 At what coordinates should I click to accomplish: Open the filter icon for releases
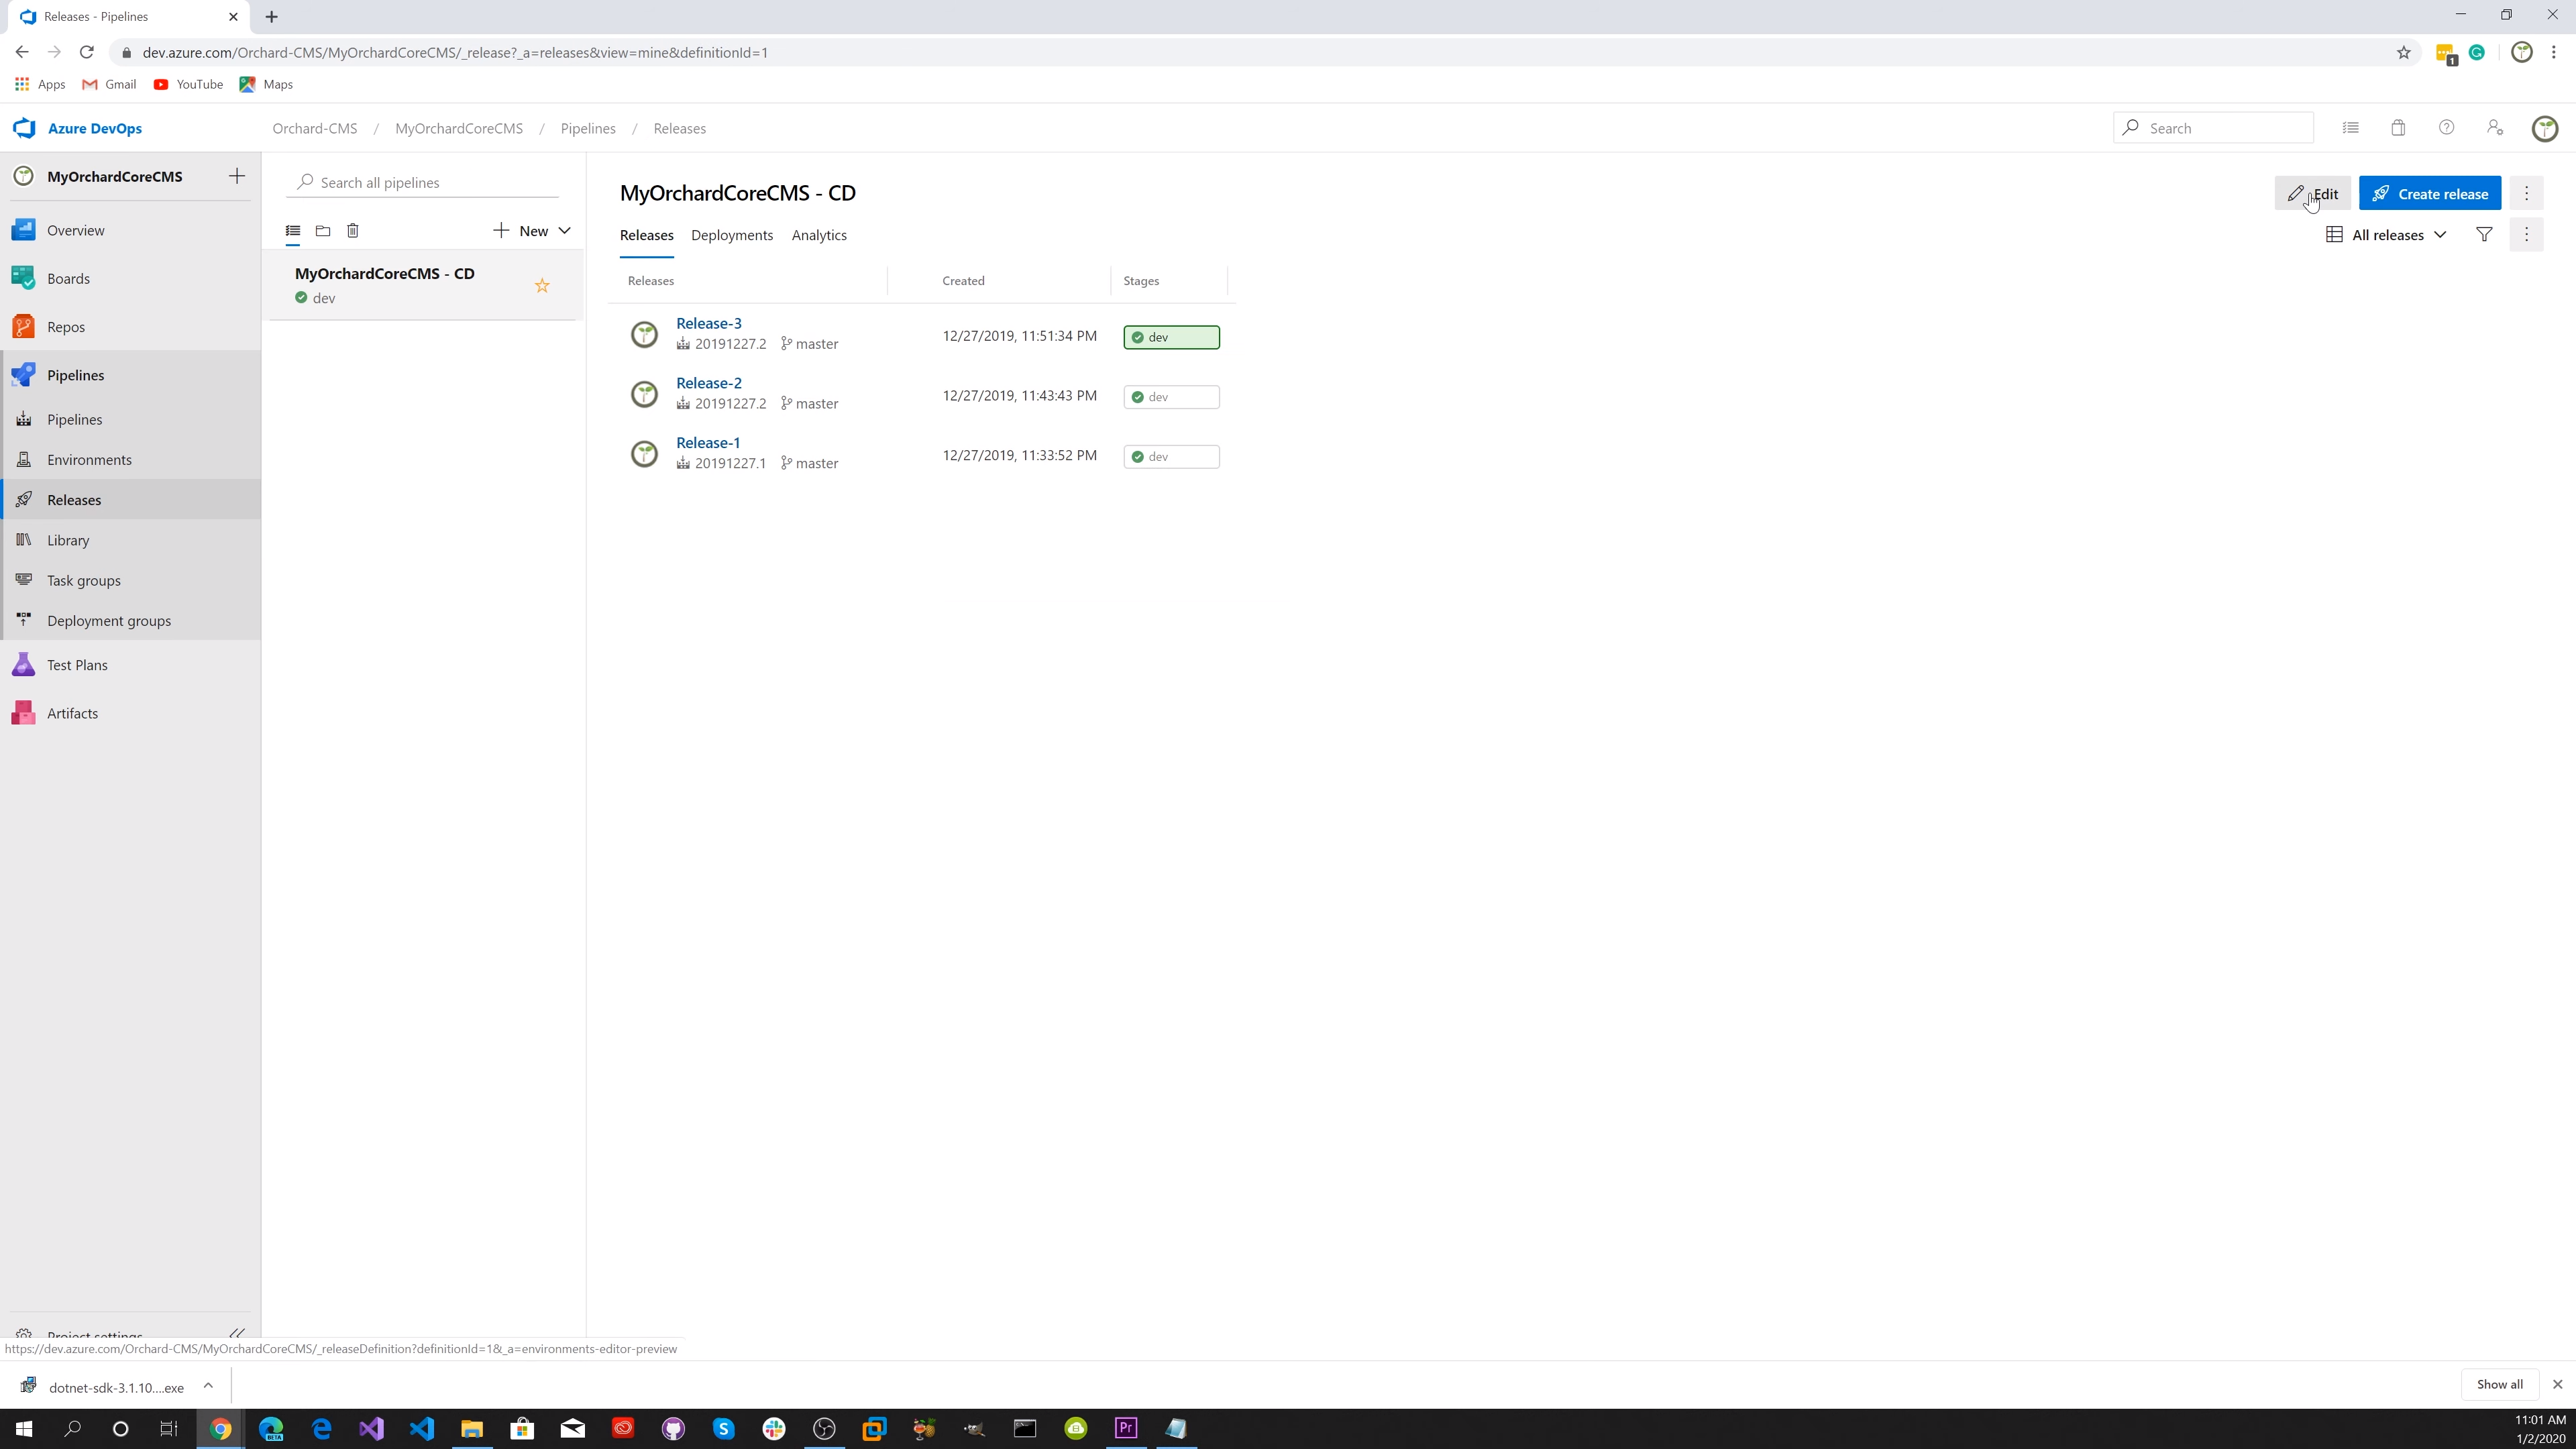click(x=2484, y=235)
